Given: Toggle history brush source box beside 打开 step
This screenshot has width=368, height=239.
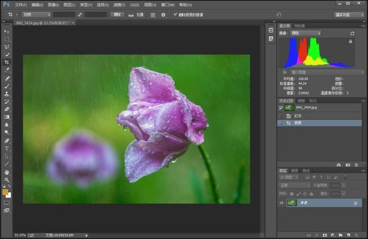Looking at the screenshot, I should (x=281, y=116).
